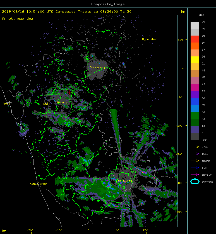Click the eburn legend label

[x=206, y=161]
